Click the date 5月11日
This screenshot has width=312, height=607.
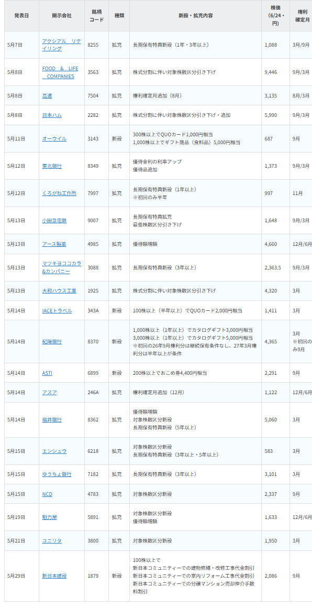[16, 138]
